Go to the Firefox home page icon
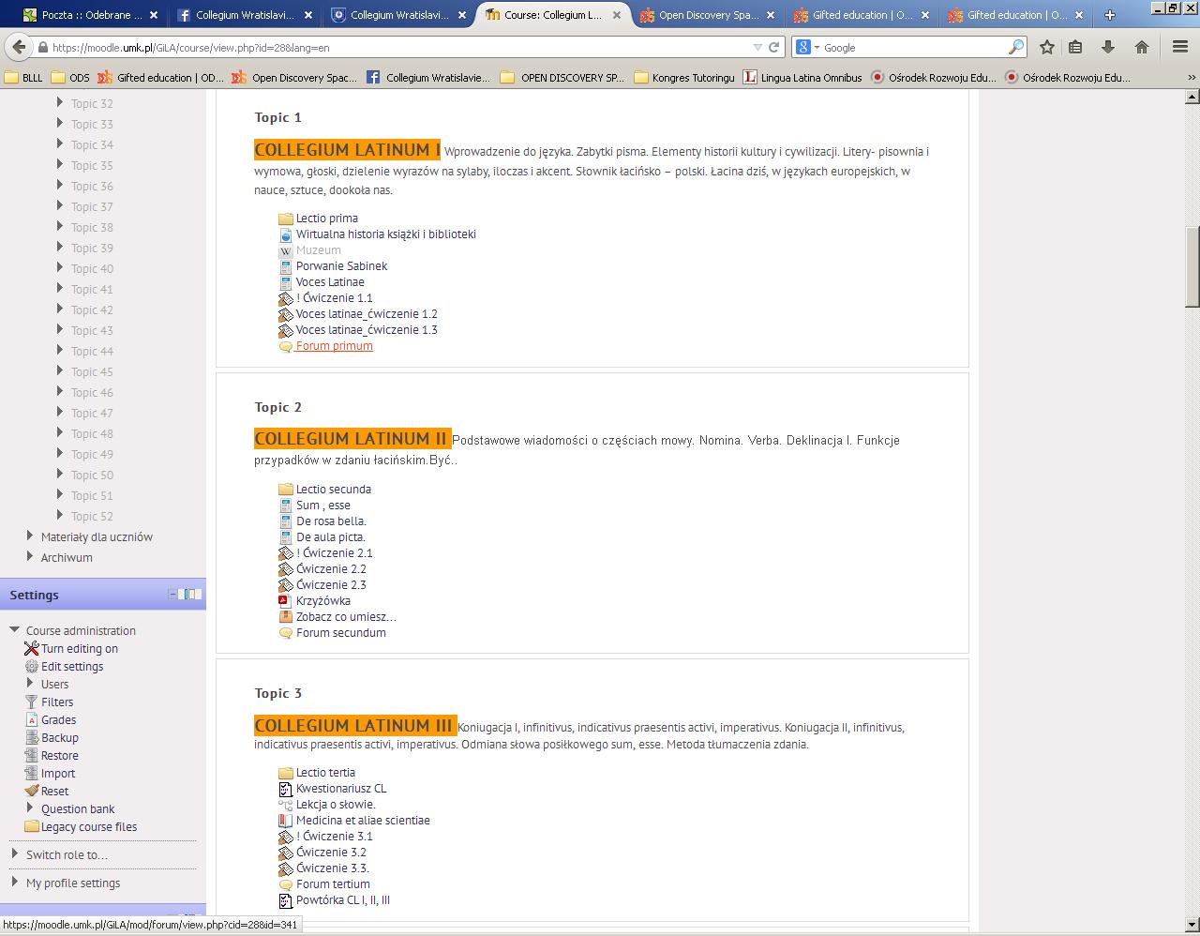 click(1142, 47)
